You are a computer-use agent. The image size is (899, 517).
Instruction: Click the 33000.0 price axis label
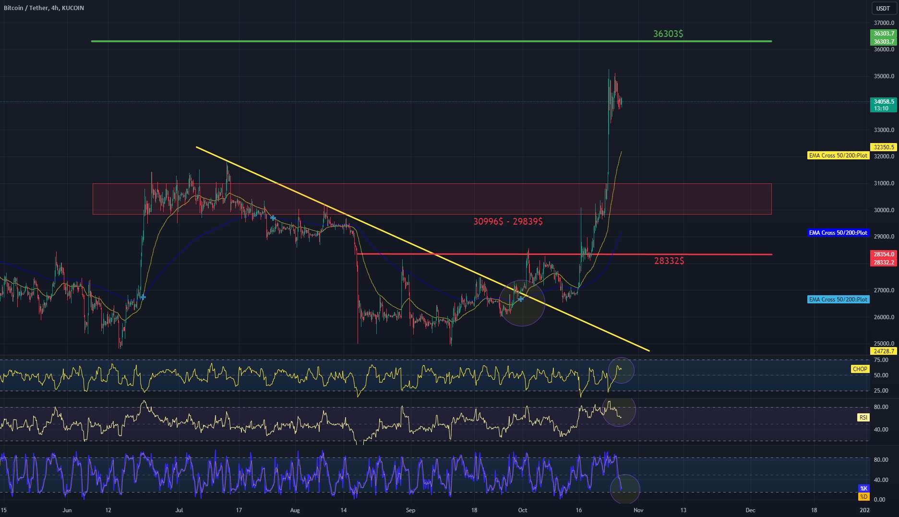point(884,130)
